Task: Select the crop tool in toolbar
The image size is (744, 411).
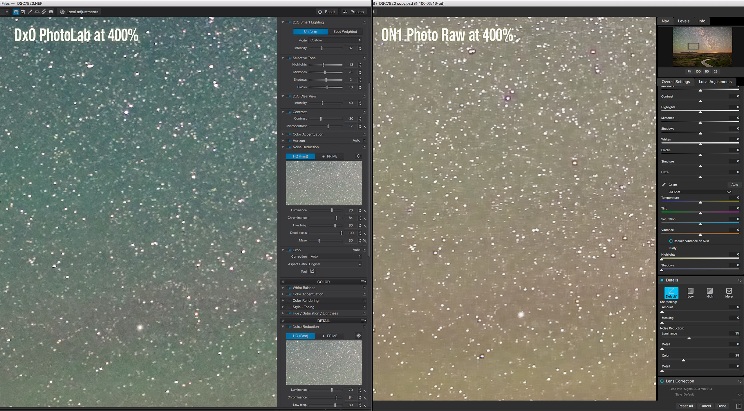Action: 23,12
